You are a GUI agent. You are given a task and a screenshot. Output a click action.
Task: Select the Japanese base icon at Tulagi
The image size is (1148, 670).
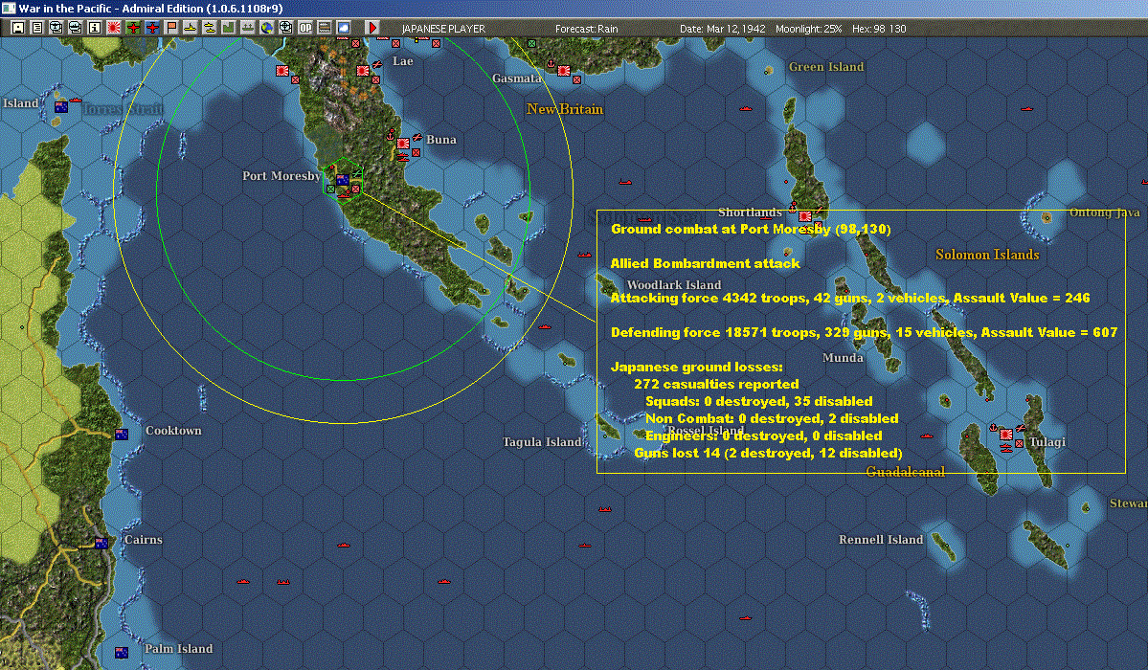1006,435
